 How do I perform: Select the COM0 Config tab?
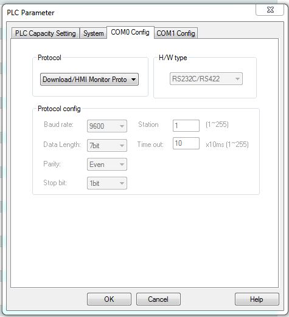pyautogui.click(x=130, y=32)
